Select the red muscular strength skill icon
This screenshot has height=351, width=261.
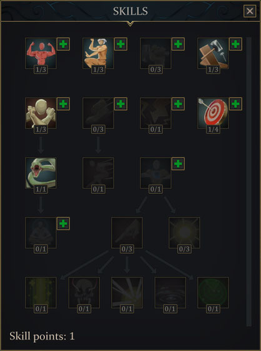41,53
